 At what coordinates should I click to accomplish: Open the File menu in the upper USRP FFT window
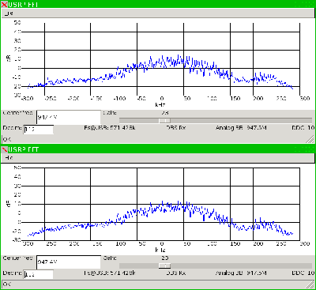click(x=9, y=13)
